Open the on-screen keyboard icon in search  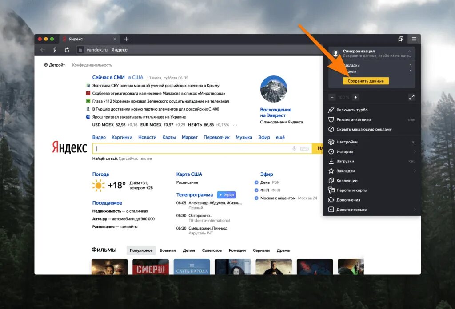(304, 148)
